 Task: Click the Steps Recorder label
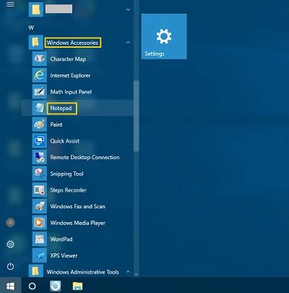tap(68, 190)
